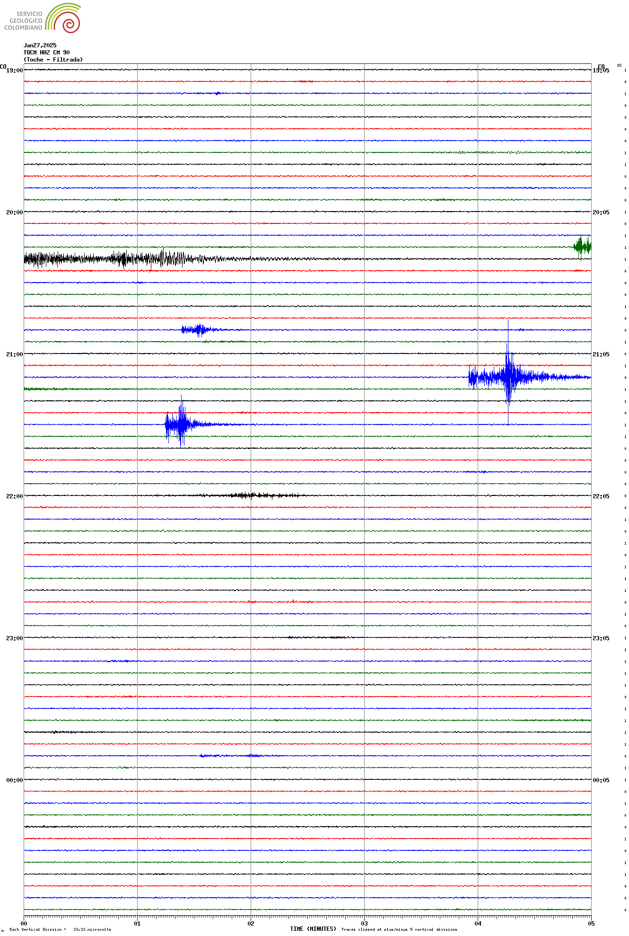Click the 22:05 time label on right axis
The height and width of the screenshot is (936, 629).
[x=601, y=496]
